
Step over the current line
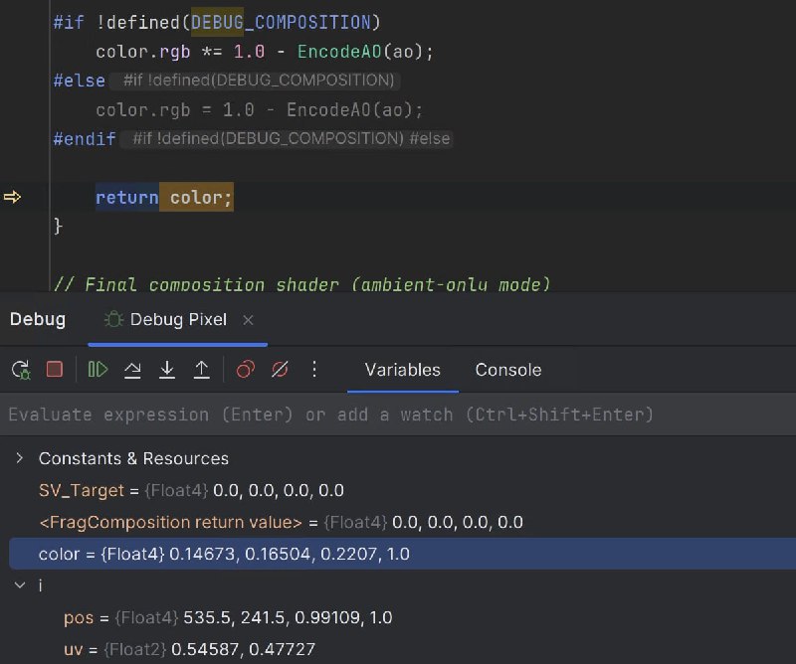[x=132, y=370]
